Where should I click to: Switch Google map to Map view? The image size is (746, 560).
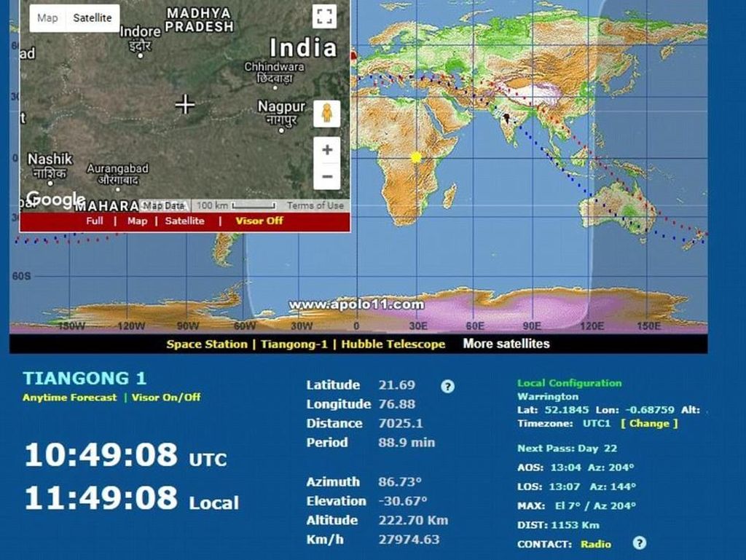[47, 18]
